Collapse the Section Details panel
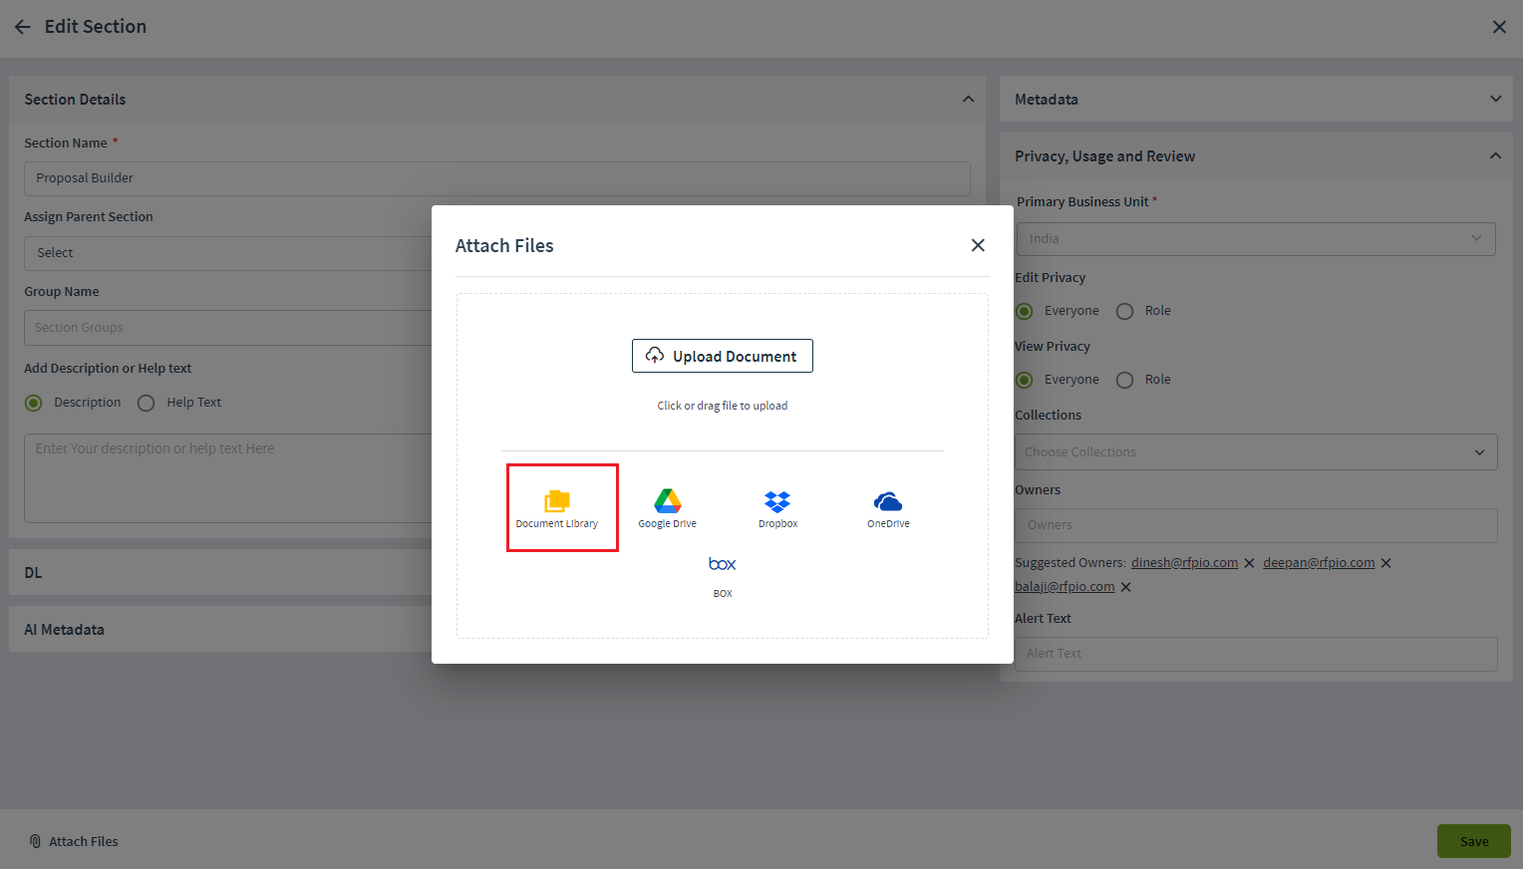The image size is (1523, 869). pyautogui.click(x=968, y=99)
